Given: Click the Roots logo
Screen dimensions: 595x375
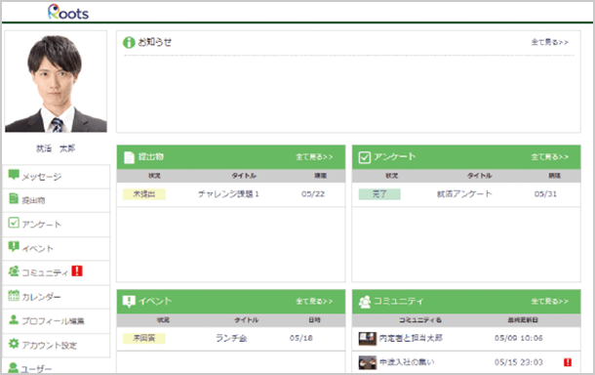Looking at the screenshot, I should [68, 12].
